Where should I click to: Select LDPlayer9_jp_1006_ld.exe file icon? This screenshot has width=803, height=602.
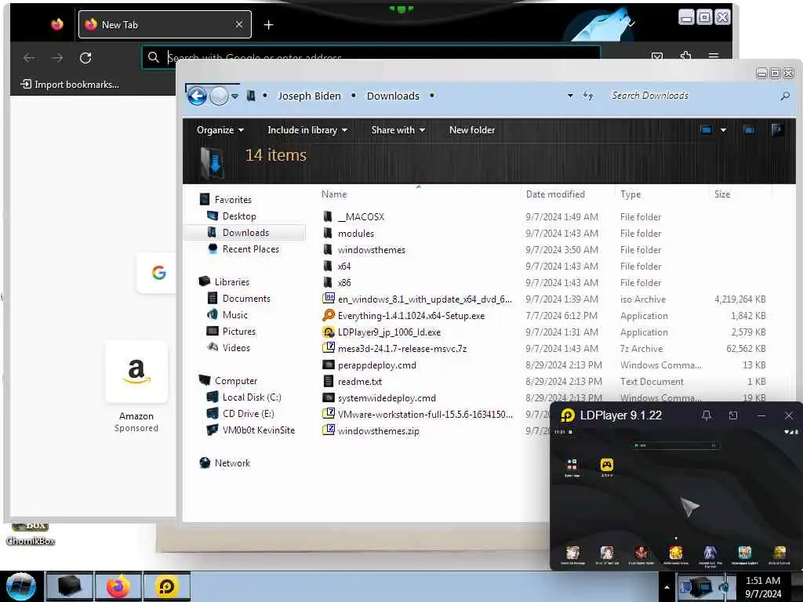pyautogui.click(x=329, y=332)
